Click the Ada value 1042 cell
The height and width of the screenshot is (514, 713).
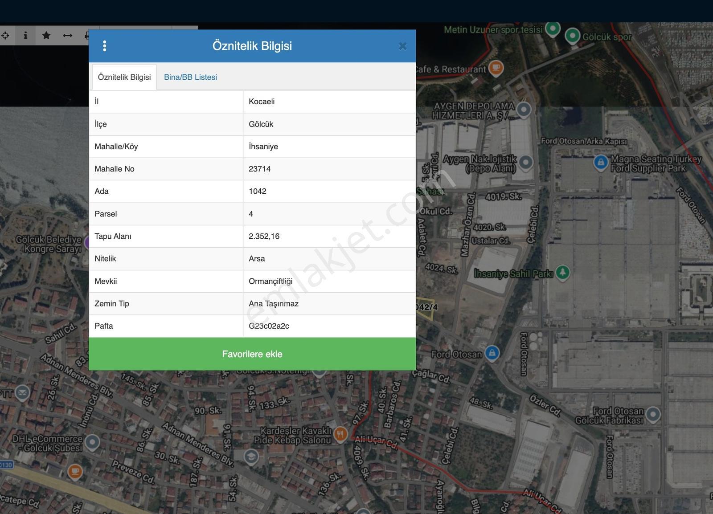tap(329, 191)
